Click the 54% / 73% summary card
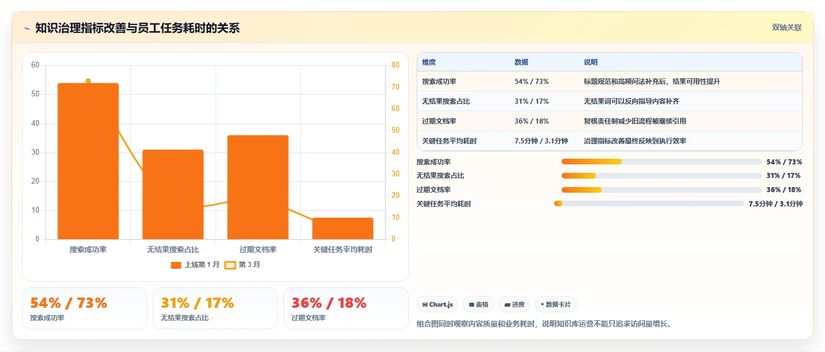This screenshot has width=825, height=352. coord(85,308)
